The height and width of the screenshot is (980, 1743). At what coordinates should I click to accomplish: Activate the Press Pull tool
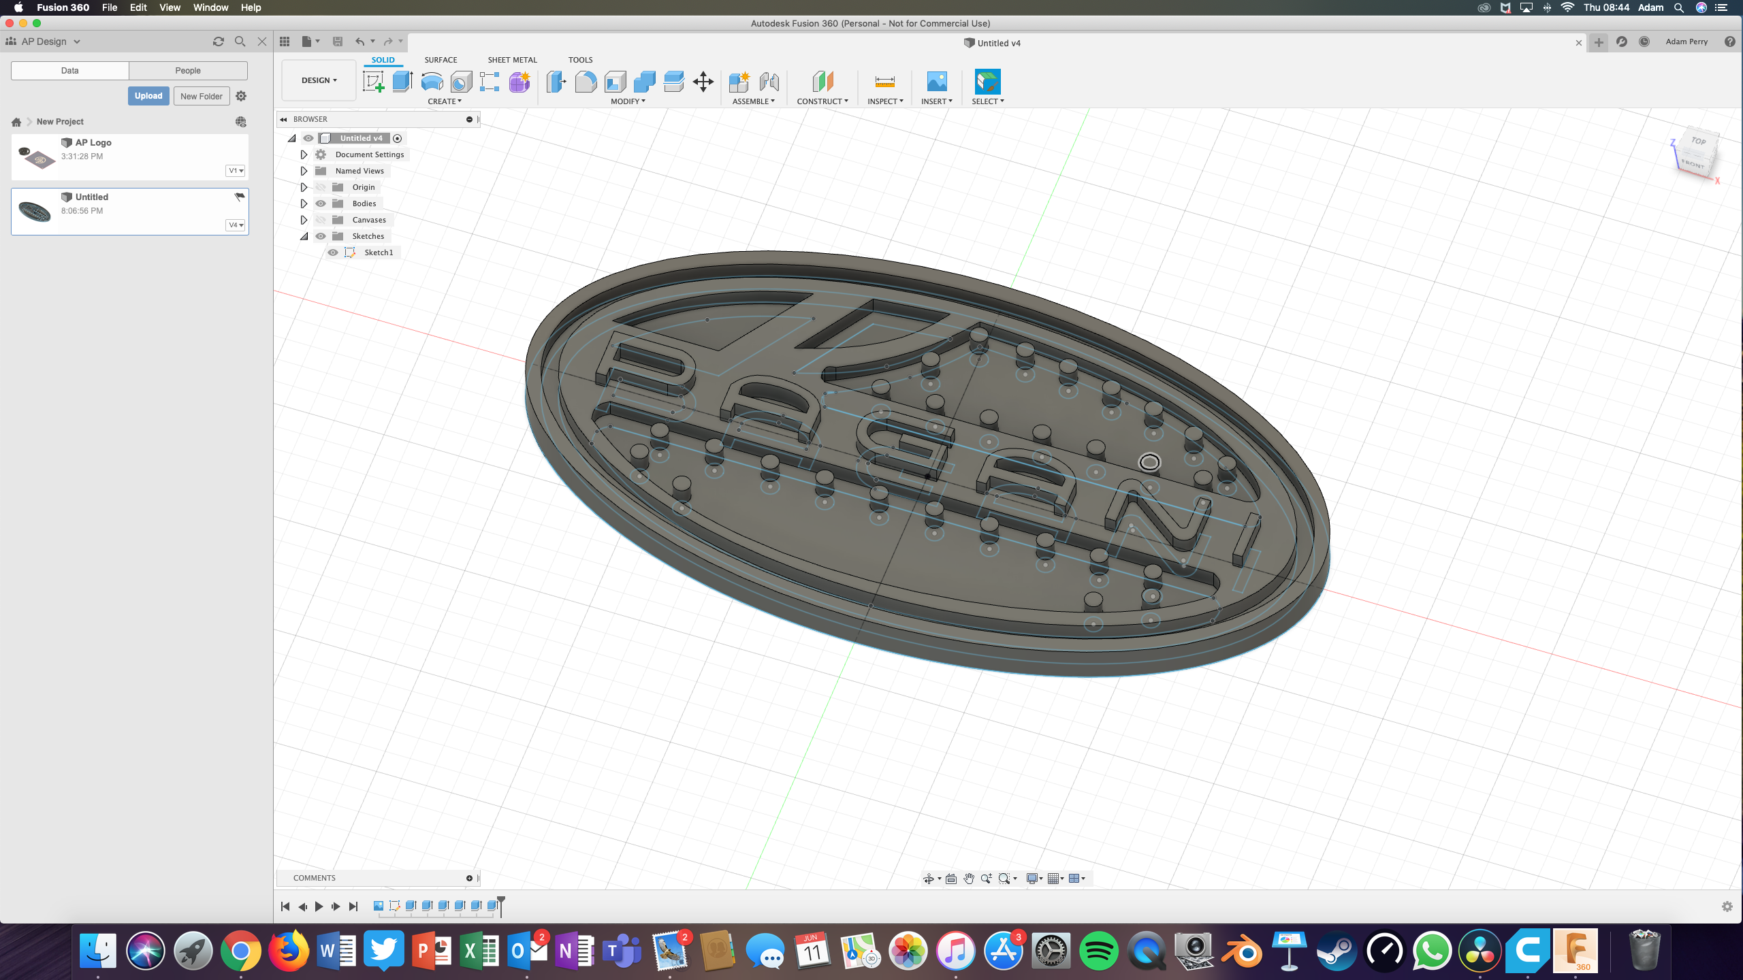point(556,82)
